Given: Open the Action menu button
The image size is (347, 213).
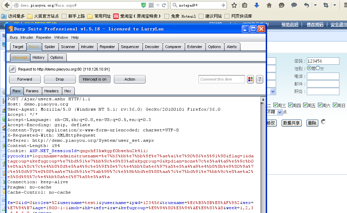Looking at the screenshot, I should tap(130, 79).
